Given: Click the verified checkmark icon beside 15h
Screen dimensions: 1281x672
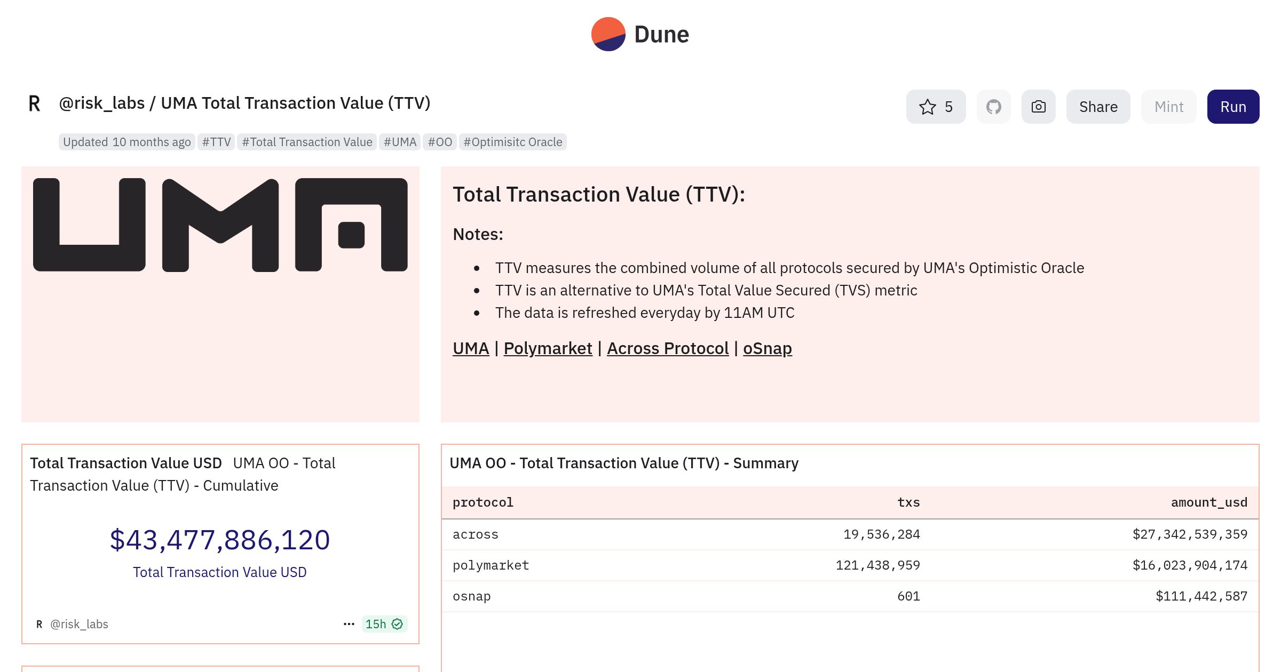Looking at the screenshot, I should pyautogui.click(x=397, y=624).
